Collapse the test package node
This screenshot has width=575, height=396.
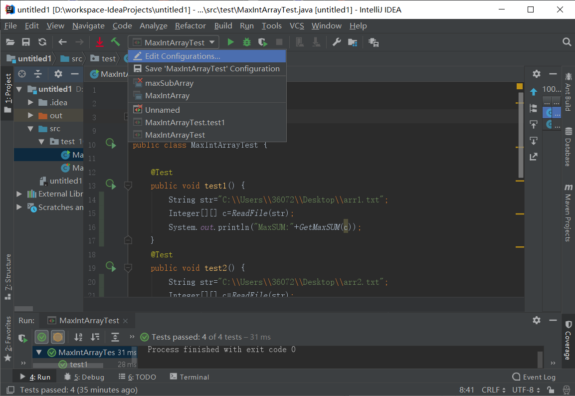pos(41,142)
